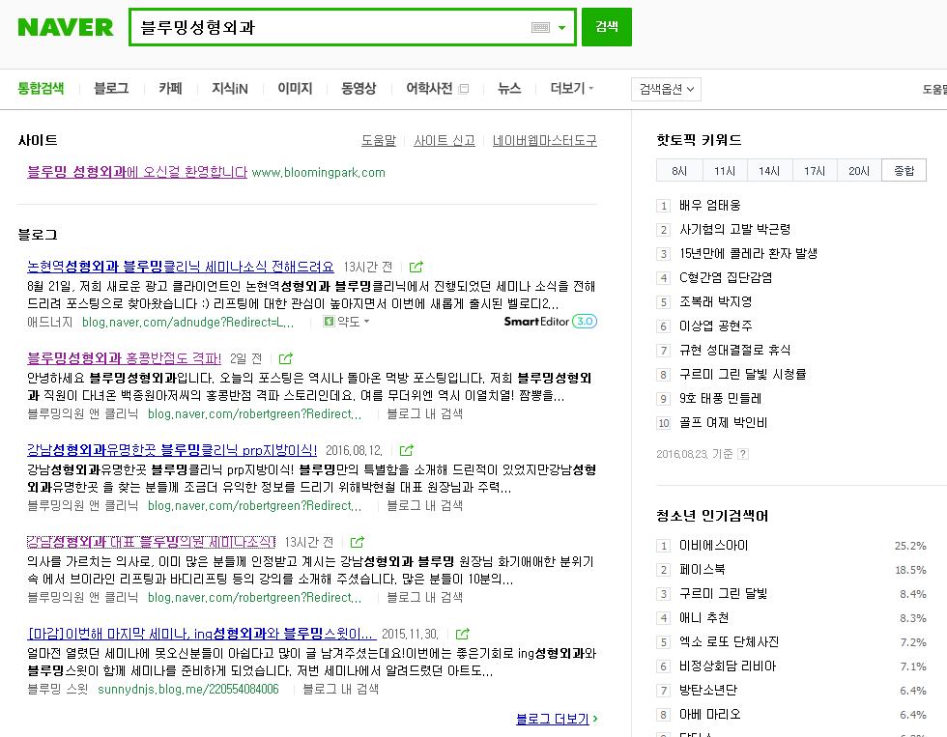The width and height of the screenshot is (947, 737).
Task: Click share icon next to prp지방이식 post
Action: pyautogui.click(x=407, y=450)
